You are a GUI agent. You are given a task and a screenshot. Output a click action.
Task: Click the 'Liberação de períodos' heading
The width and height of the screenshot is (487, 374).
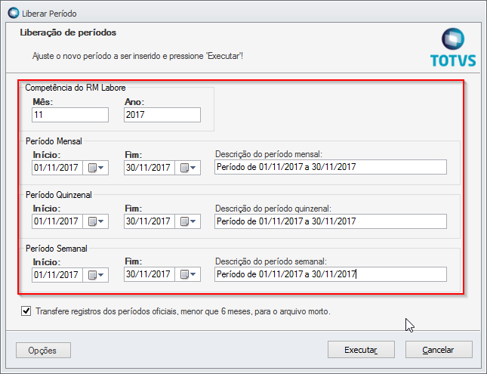pyautogui.click(x=68, y=32)
